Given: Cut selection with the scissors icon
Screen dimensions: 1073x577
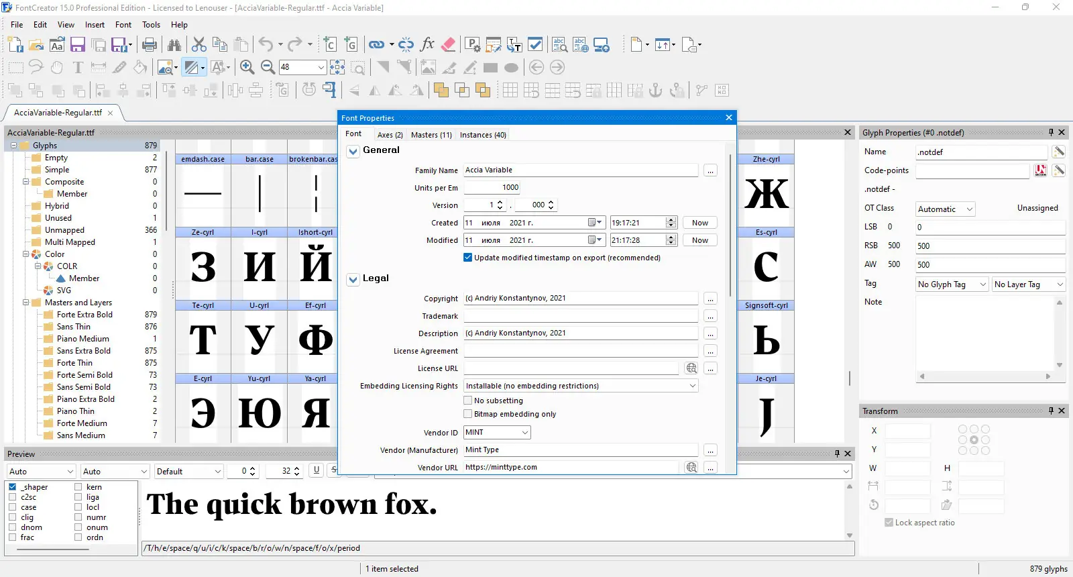Looking at the screenshot, I should (x=199, y=45).
